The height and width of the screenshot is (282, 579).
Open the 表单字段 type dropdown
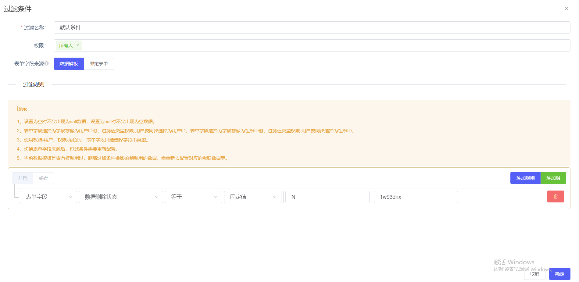48,197
